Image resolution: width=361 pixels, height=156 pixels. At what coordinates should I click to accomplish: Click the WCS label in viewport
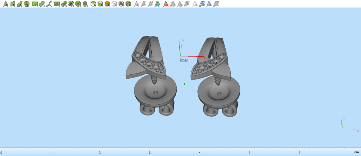[x=184, y=60]
